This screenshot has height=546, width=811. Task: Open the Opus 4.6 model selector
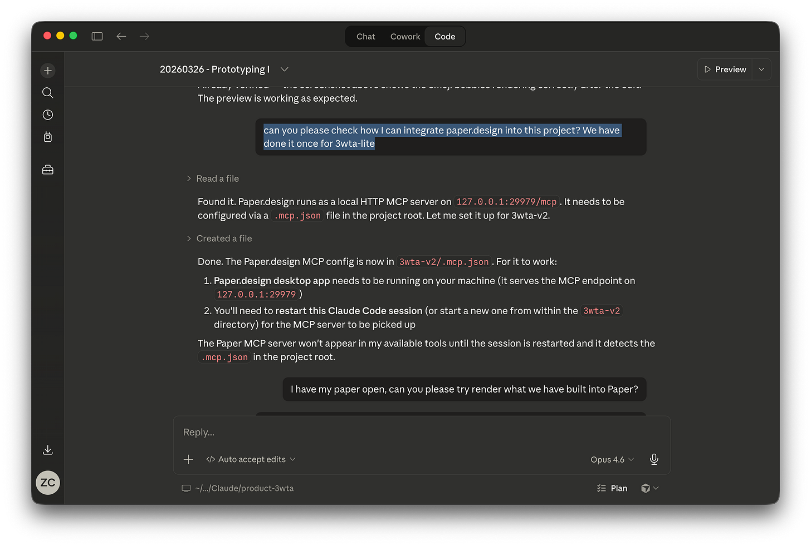point(612,460)
